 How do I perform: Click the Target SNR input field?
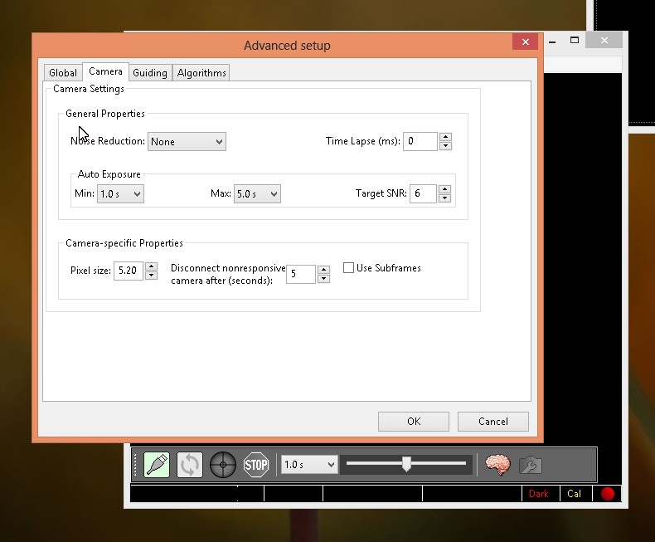point(423,193)
